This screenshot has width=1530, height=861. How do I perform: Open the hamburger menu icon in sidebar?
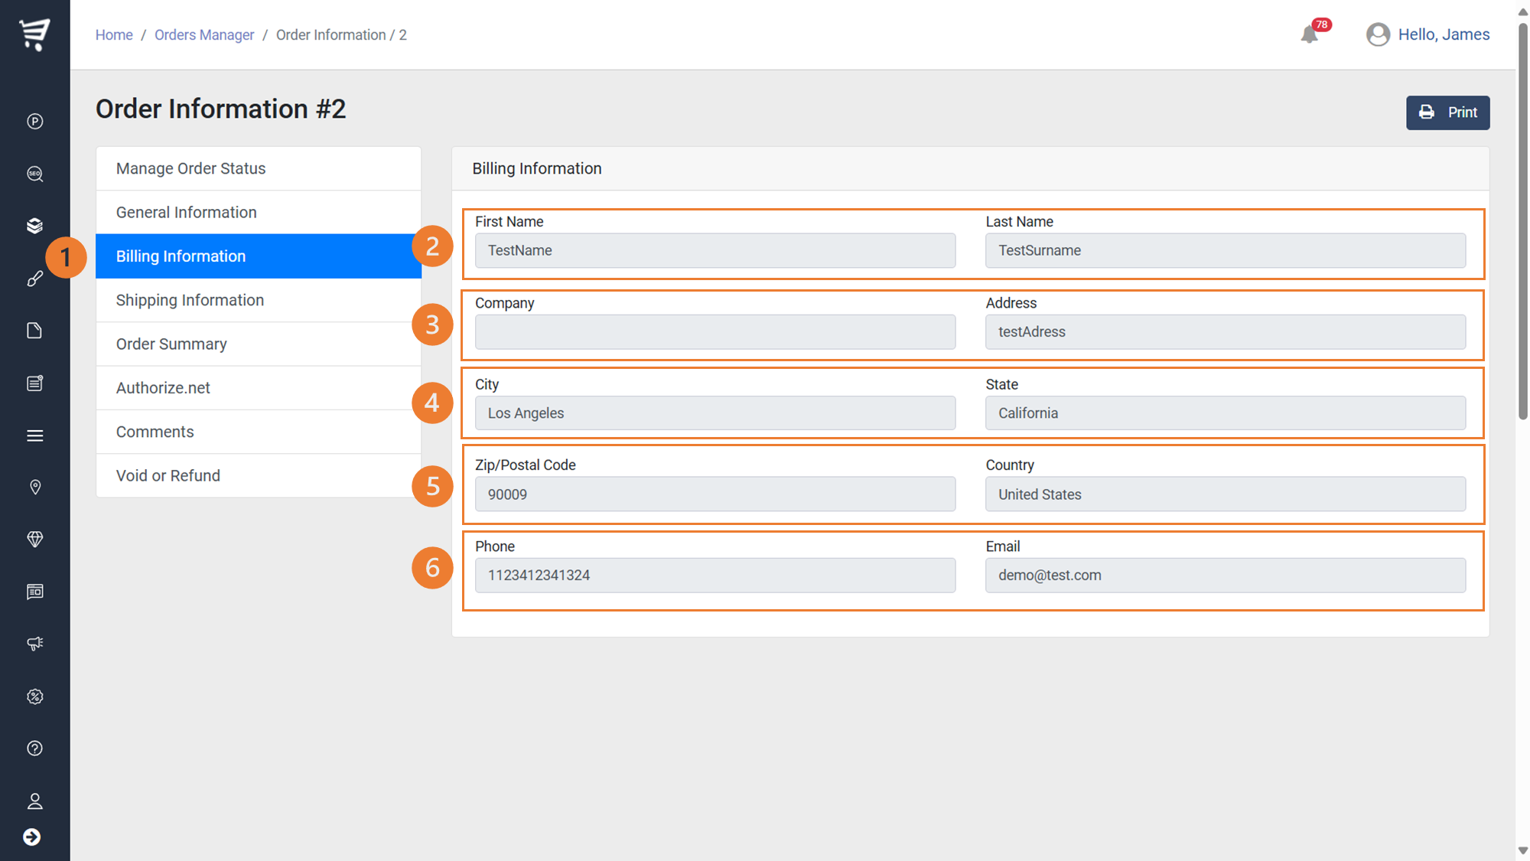(34, 435)
